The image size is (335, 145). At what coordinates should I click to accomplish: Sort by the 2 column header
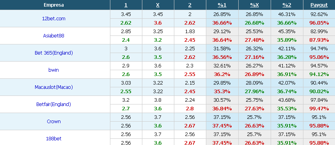[x=190, y=5]
